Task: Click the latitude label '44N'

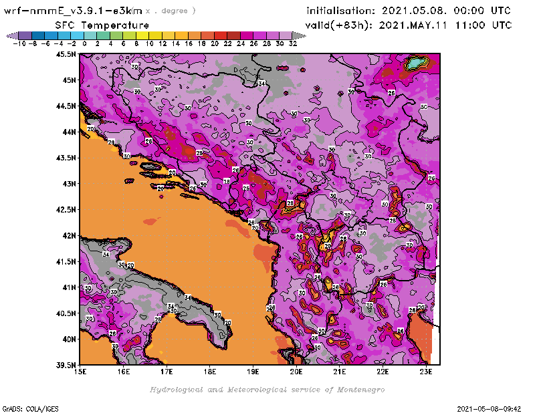Action: click(70, 132)
